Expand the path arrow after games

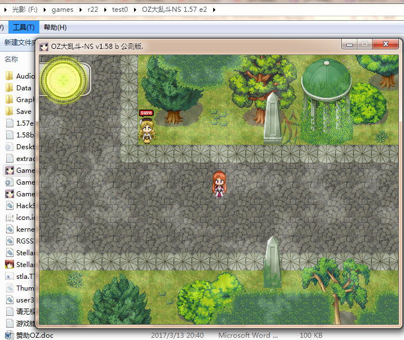(x=81, y=10)
